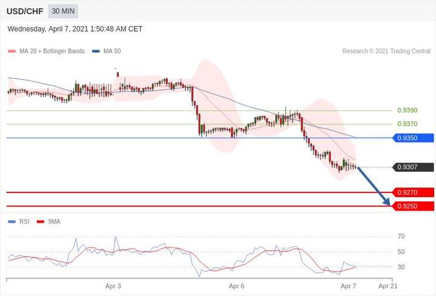Toggle the MA 50 legend label

112,51
